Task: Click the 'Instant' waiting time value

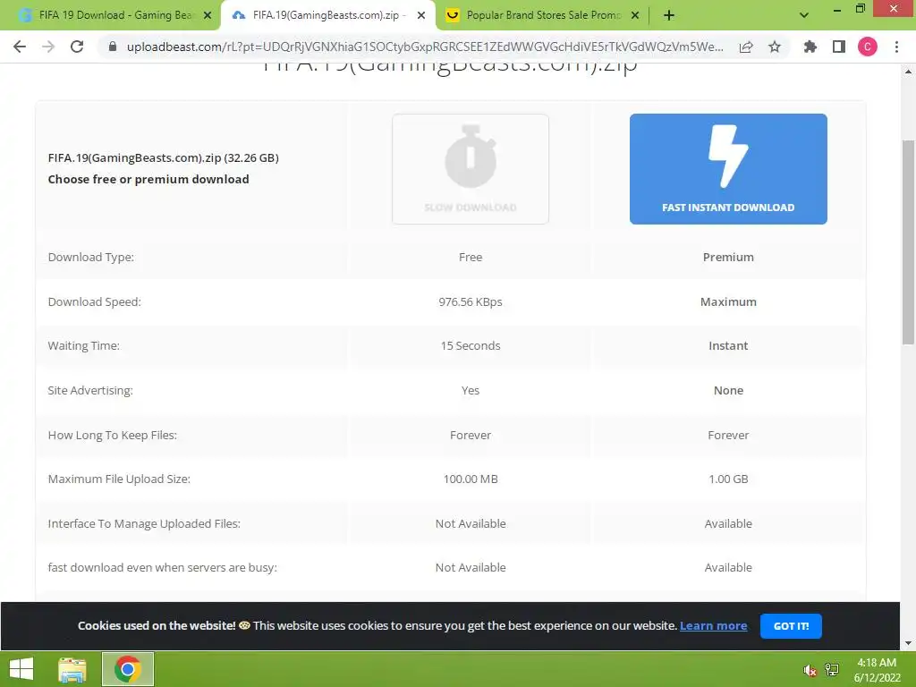Action: tap(728, 346)
